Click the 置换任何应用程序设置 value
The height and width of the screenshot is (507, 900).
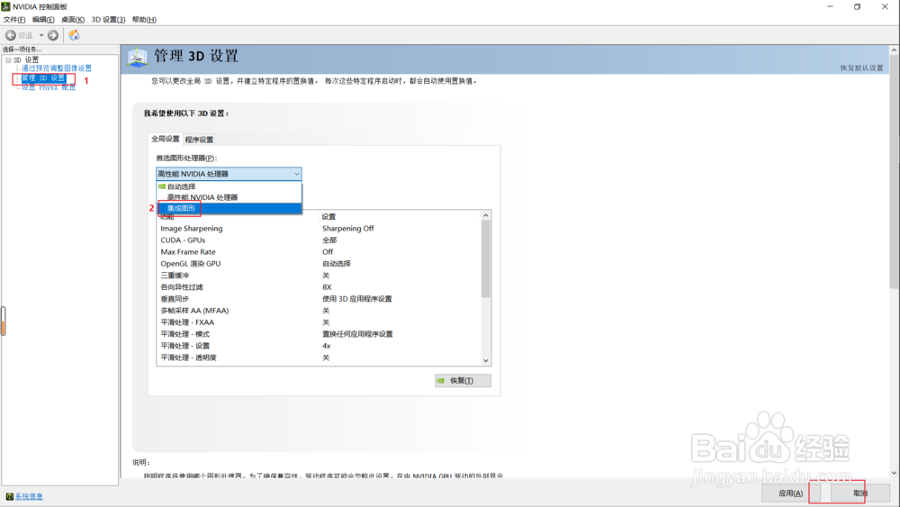click(357, 334)
